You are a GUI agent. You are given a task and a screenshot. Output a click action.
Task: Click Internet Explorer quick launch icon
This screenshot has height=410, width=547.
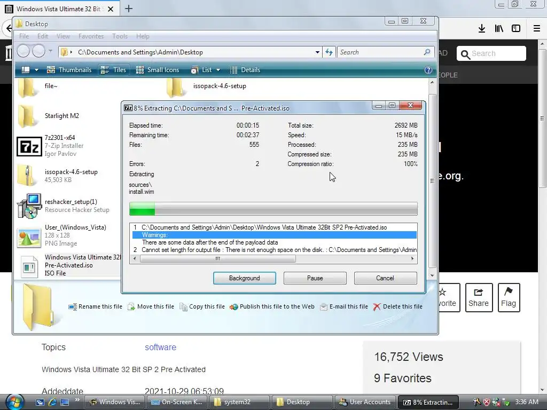pyautogui.click(x=52, y=402)
